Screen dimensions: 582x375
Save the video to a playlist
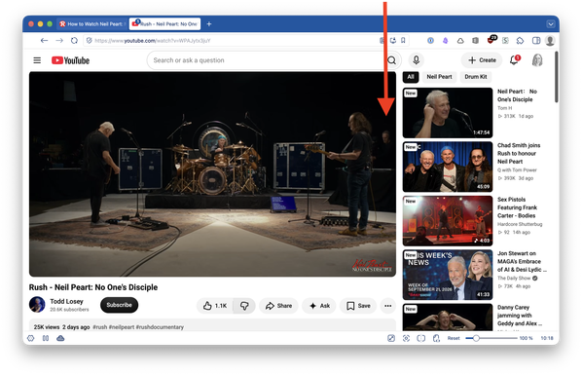click(x=358, y=306)
